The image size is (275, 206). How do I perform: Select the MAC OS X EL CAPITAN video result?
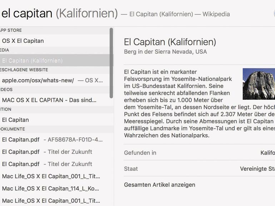point(50,100)
